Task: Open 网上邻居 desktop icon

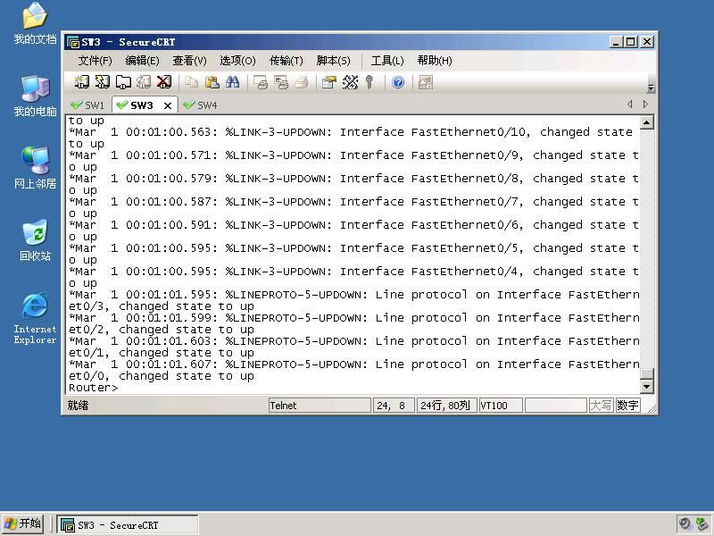Action: pyautogui.click(x=35, y=168)
